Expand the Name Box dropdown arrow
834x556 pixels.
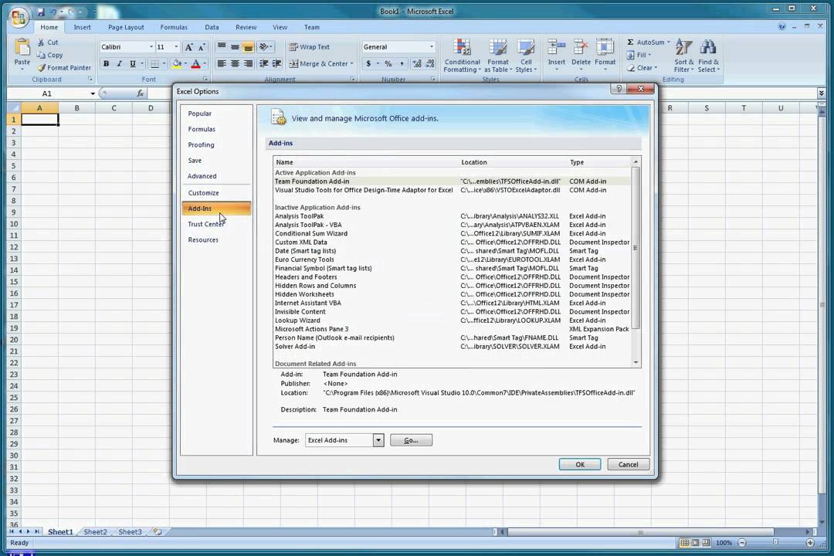tap(93, 93)
